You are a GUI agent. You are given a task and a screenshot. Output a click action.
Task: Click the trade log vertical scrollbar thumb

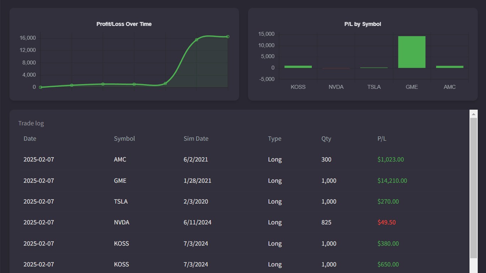point(473,188)
